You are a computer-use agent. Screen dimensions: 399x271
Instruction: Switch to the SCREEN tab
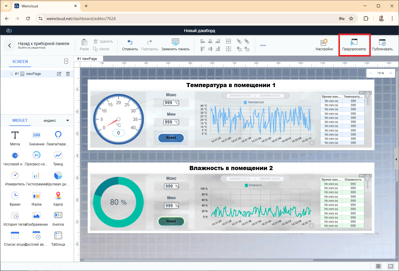(x=20, y=61)
